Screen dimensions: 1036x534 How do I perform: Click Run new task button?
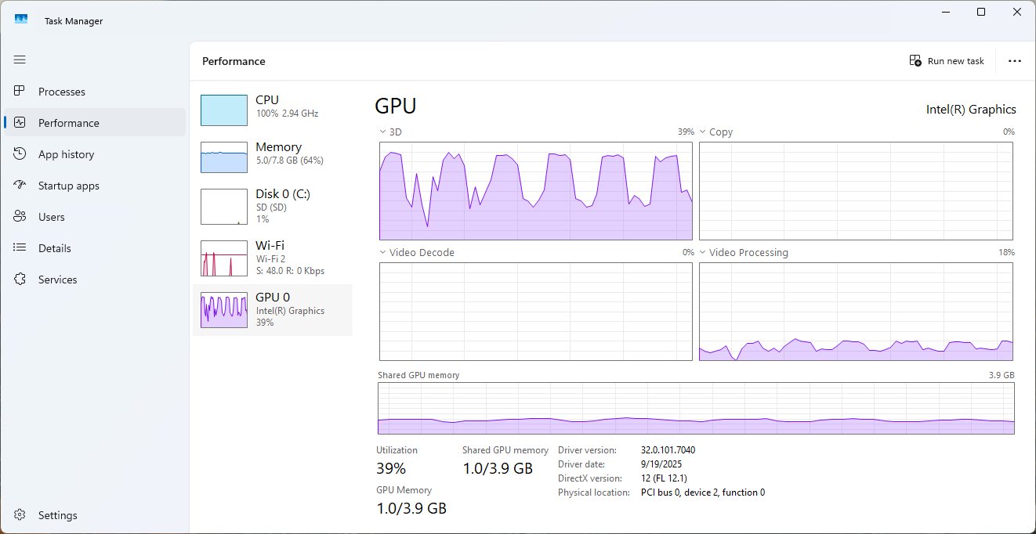point(947,61)
